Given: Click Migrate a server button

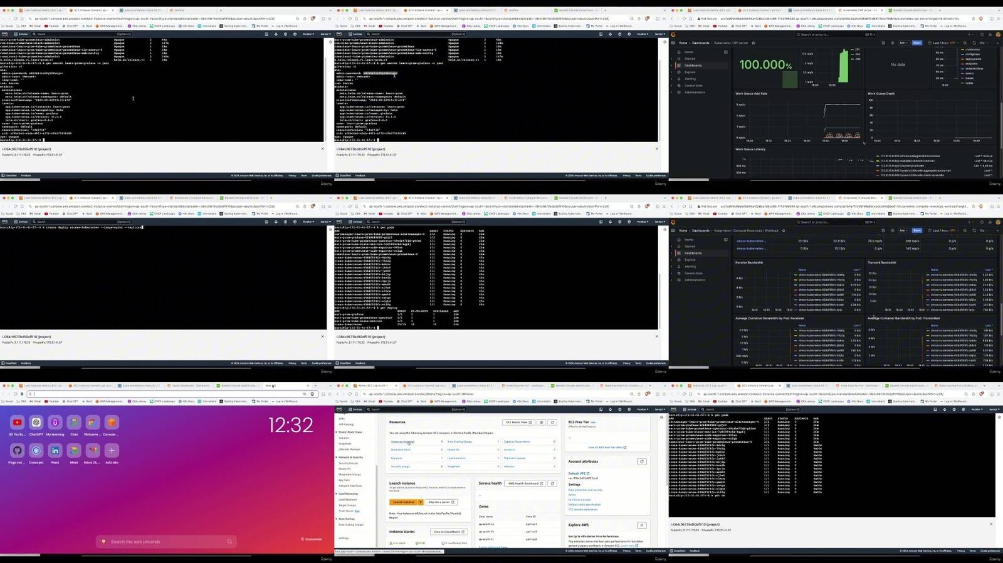Looking at the screenshot, I should tap(441, 502).
